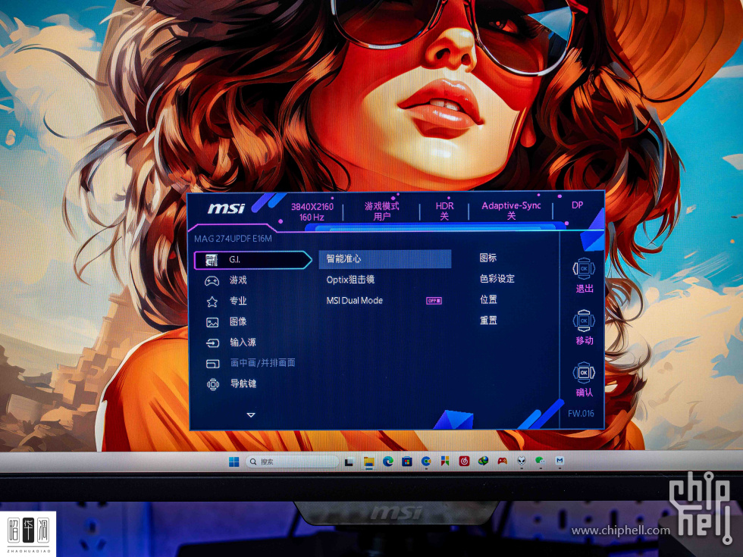Open the red music app on the taskbar
The image size is (743, 557).
click(464, 461)
